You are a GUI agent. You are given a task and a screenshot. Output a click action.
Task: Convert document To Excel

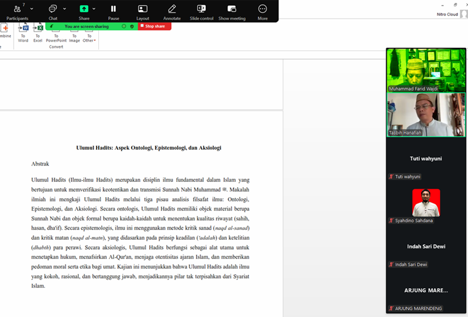click(38, 33)
